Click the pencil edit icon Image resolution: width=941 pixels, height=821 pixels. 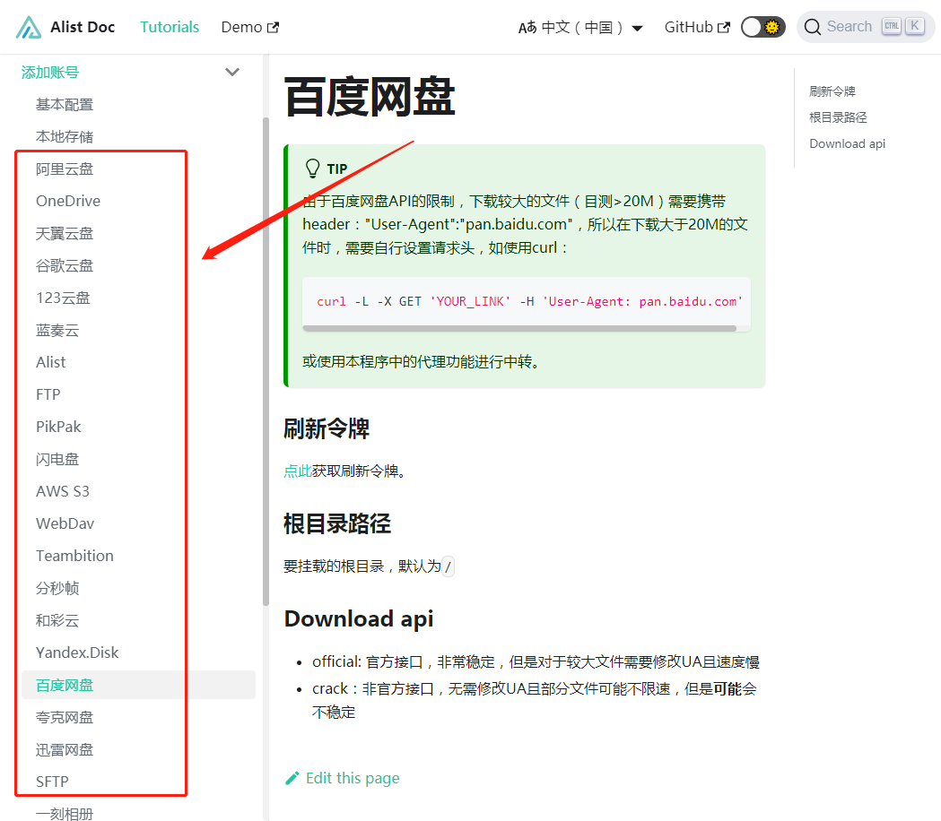click(x=292, y=778)
